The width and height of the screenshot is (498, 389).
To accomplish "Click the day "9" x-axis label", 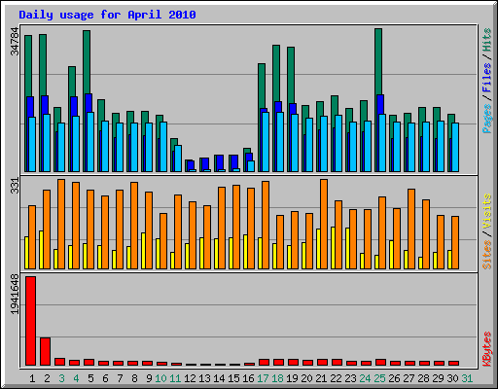I will click(149, 378).
